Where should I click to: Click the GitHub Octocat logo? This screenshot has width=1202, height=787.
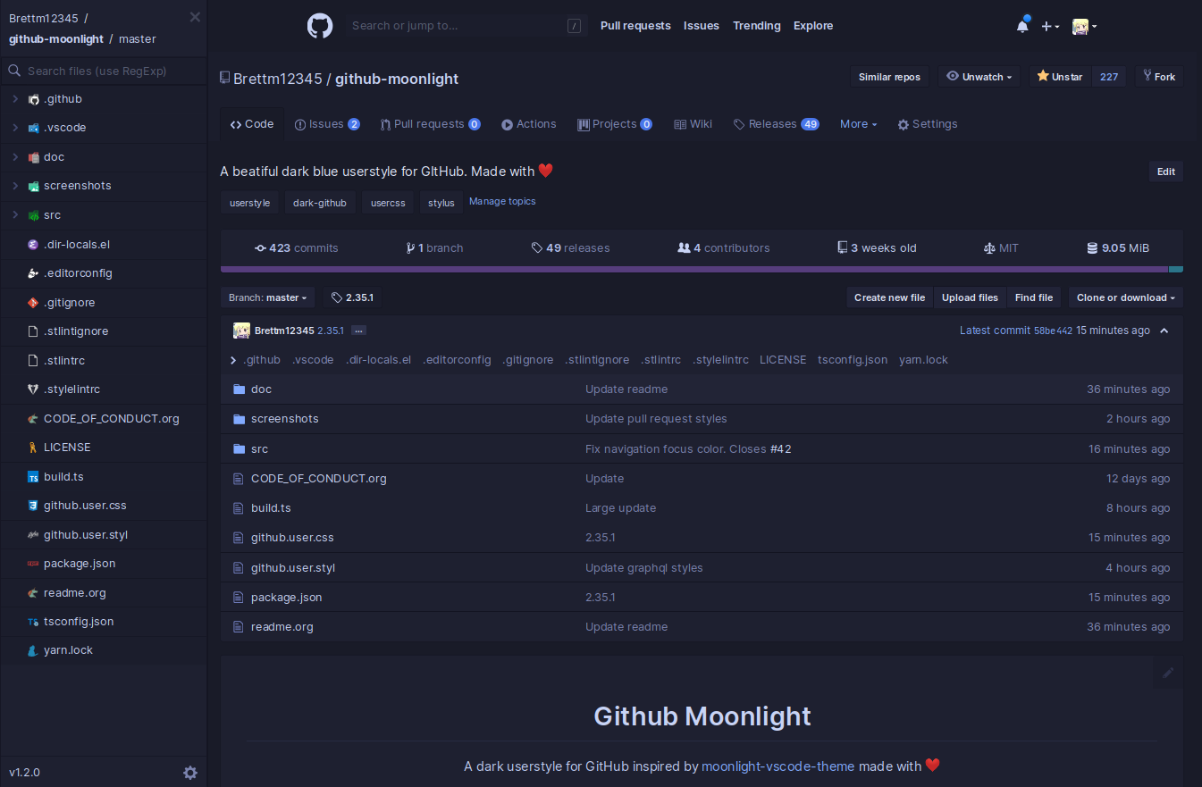pos(320,26)
